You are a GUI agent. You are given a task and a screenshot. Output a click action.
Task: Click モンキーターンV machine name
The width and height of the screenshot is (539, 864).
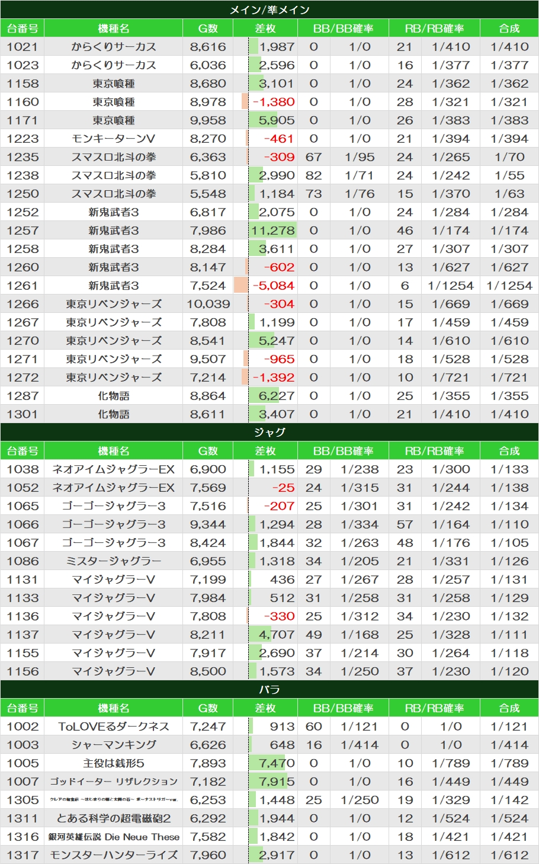click(x=114, y=139)
